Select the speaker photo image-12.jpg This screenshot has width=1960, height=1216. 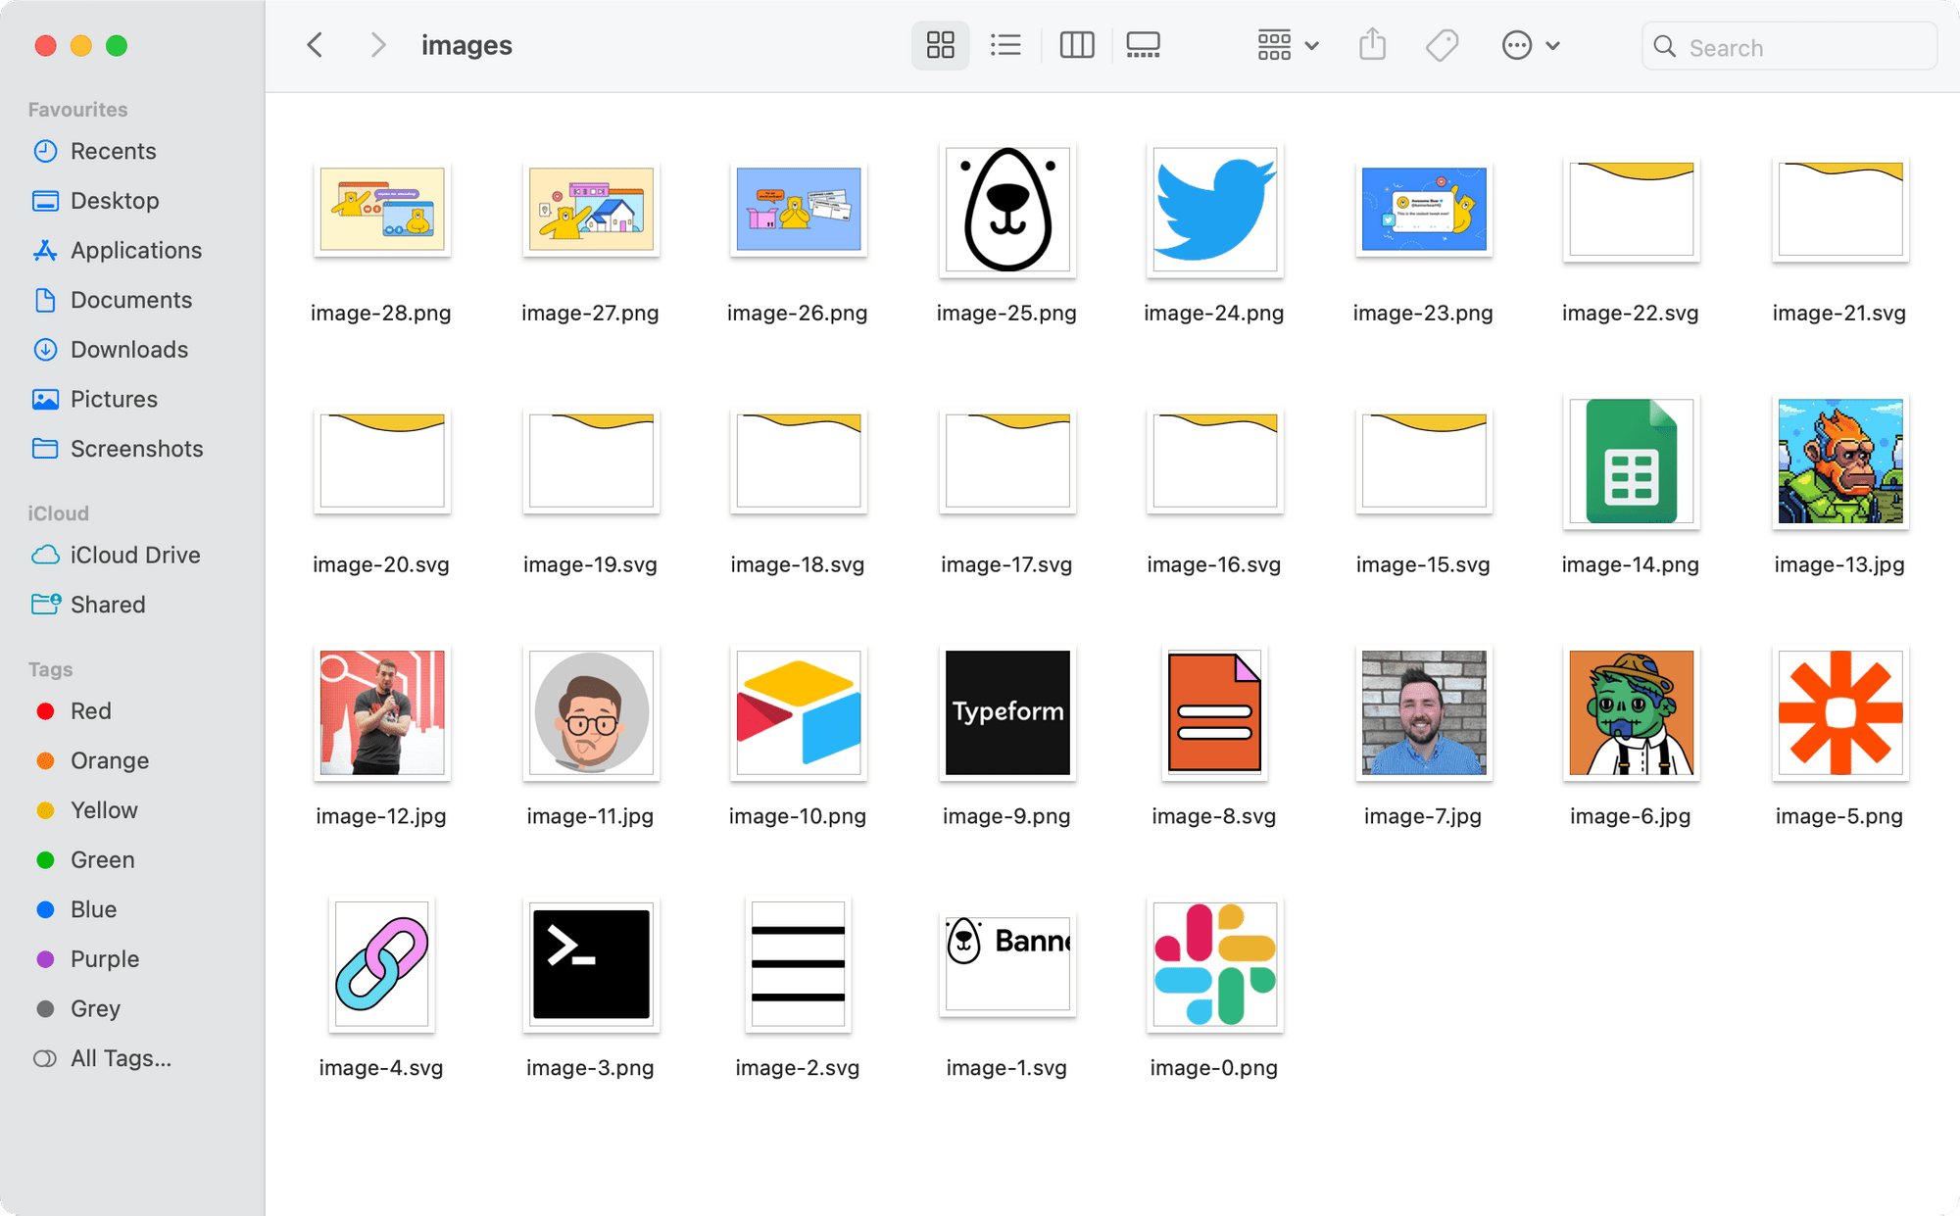tap(382, 713)
